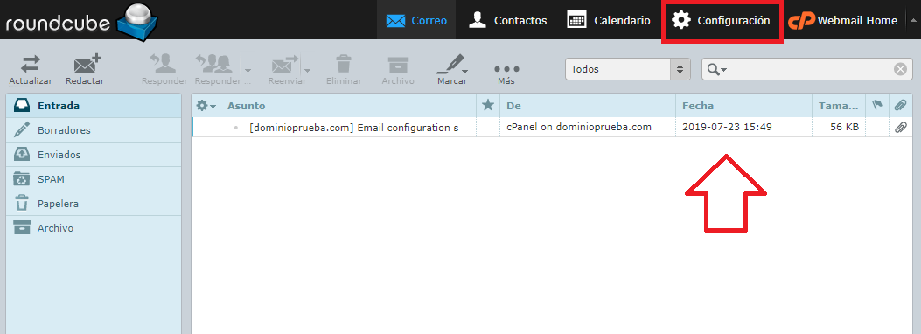The height and width of the screenshot is (334, 921).
Task: Toggle the star column header
Action: [487, 106]
